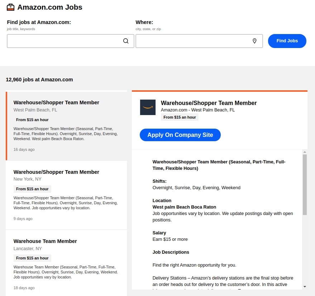Viewport: 315px width, 296px height.
Task: Click 'Find the right Amazon opportunity for you.'
Action: 194,265
